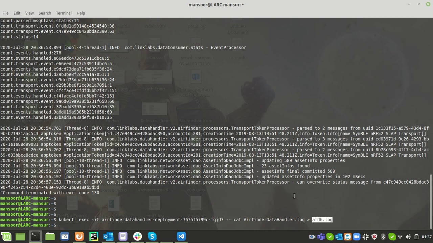
Task: Launch the screenshot camera app in taskbar
Action: (65, 237)
